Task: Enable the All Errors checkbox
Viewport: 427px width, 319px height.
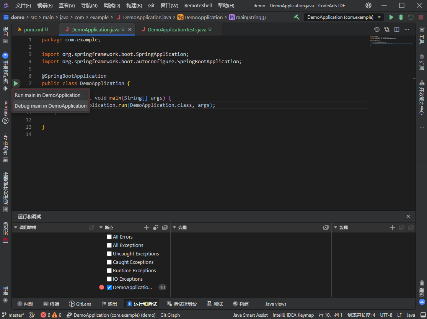Action: pos(109,237)
